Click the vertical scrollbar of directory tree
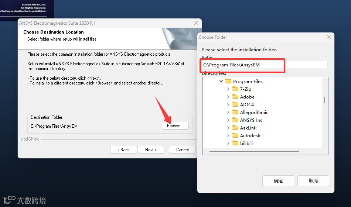Viewport: 351px width, 207px height. (325, 100)
